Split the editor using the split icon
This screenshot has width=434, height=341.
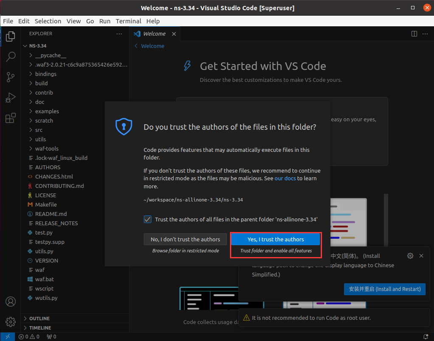point(414,34)
